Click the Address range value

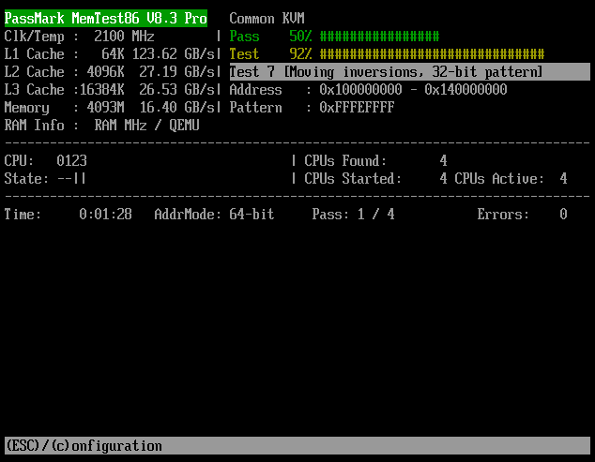(x=413, y=90)
